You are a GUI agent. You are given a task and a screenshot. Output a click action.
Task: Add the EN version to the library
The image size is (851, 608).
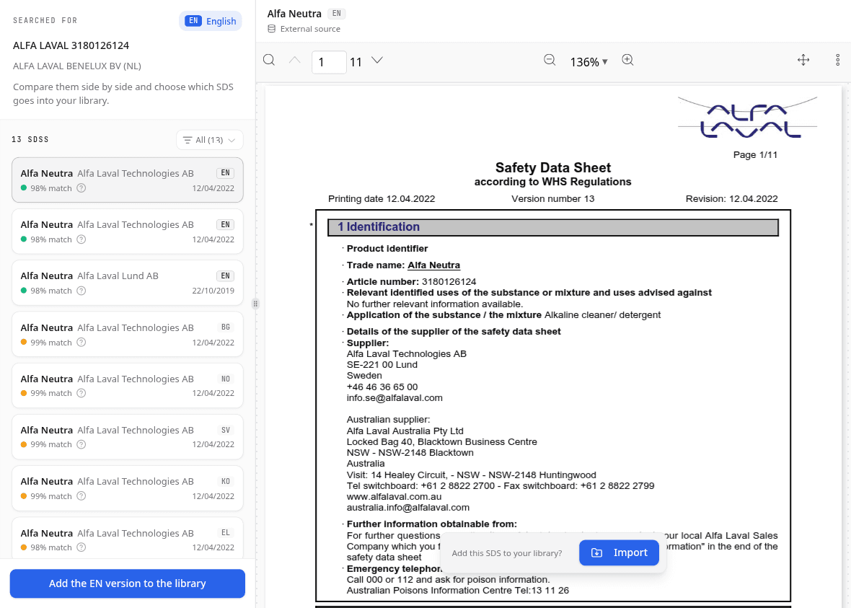pos(128,583)
